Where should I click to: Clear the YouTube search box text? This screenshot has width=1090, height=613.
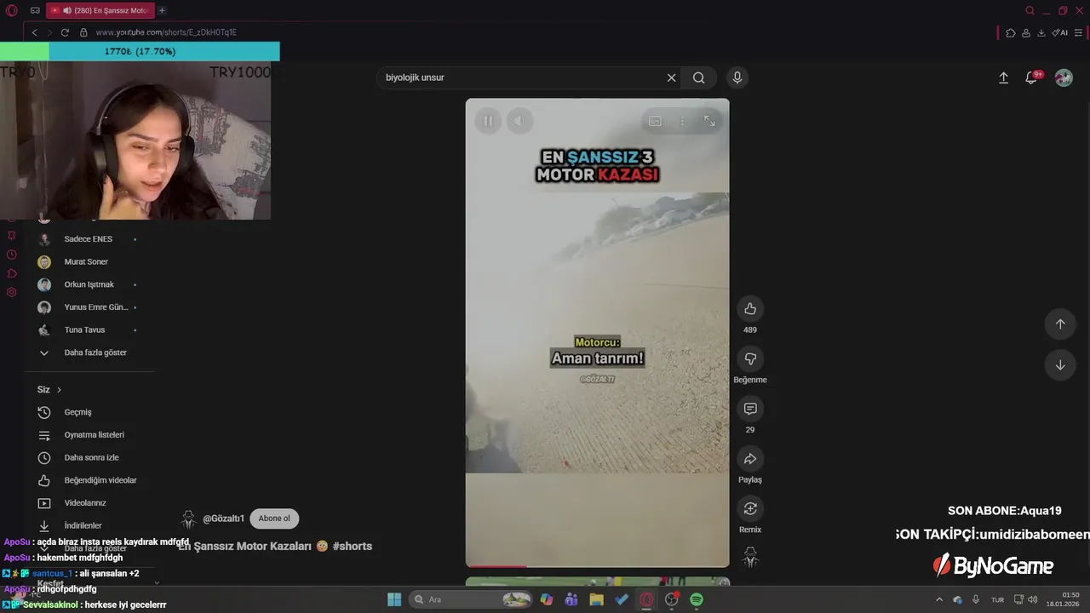(671, 77)
